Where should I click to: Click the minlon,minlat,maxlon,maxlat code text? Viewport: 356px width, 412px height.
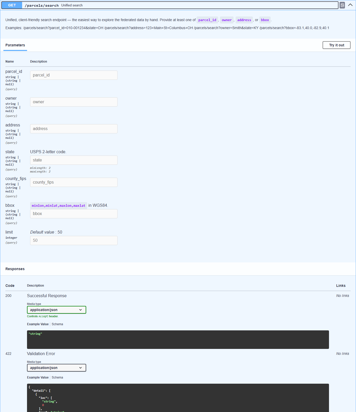click(x=59, y=205)
